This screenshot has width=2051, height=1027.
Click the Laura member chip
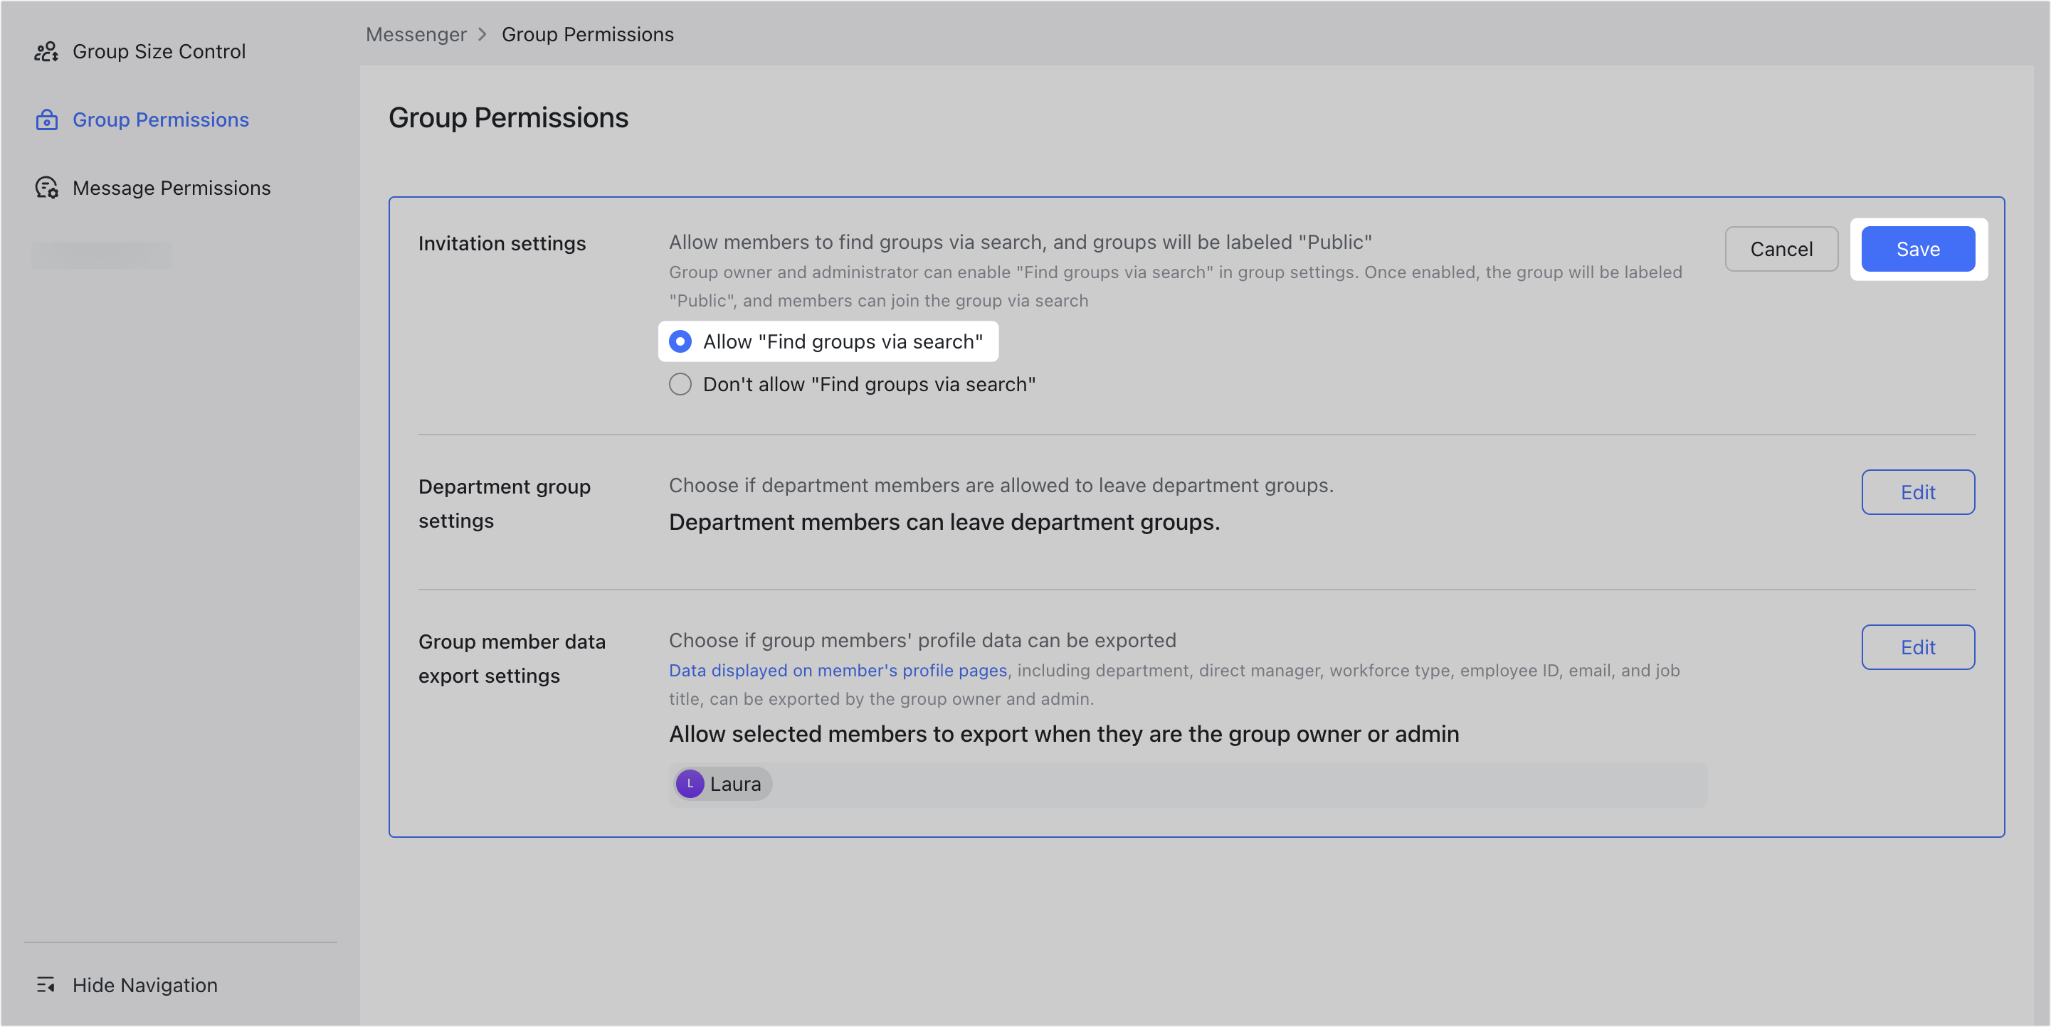coord(723,784)
